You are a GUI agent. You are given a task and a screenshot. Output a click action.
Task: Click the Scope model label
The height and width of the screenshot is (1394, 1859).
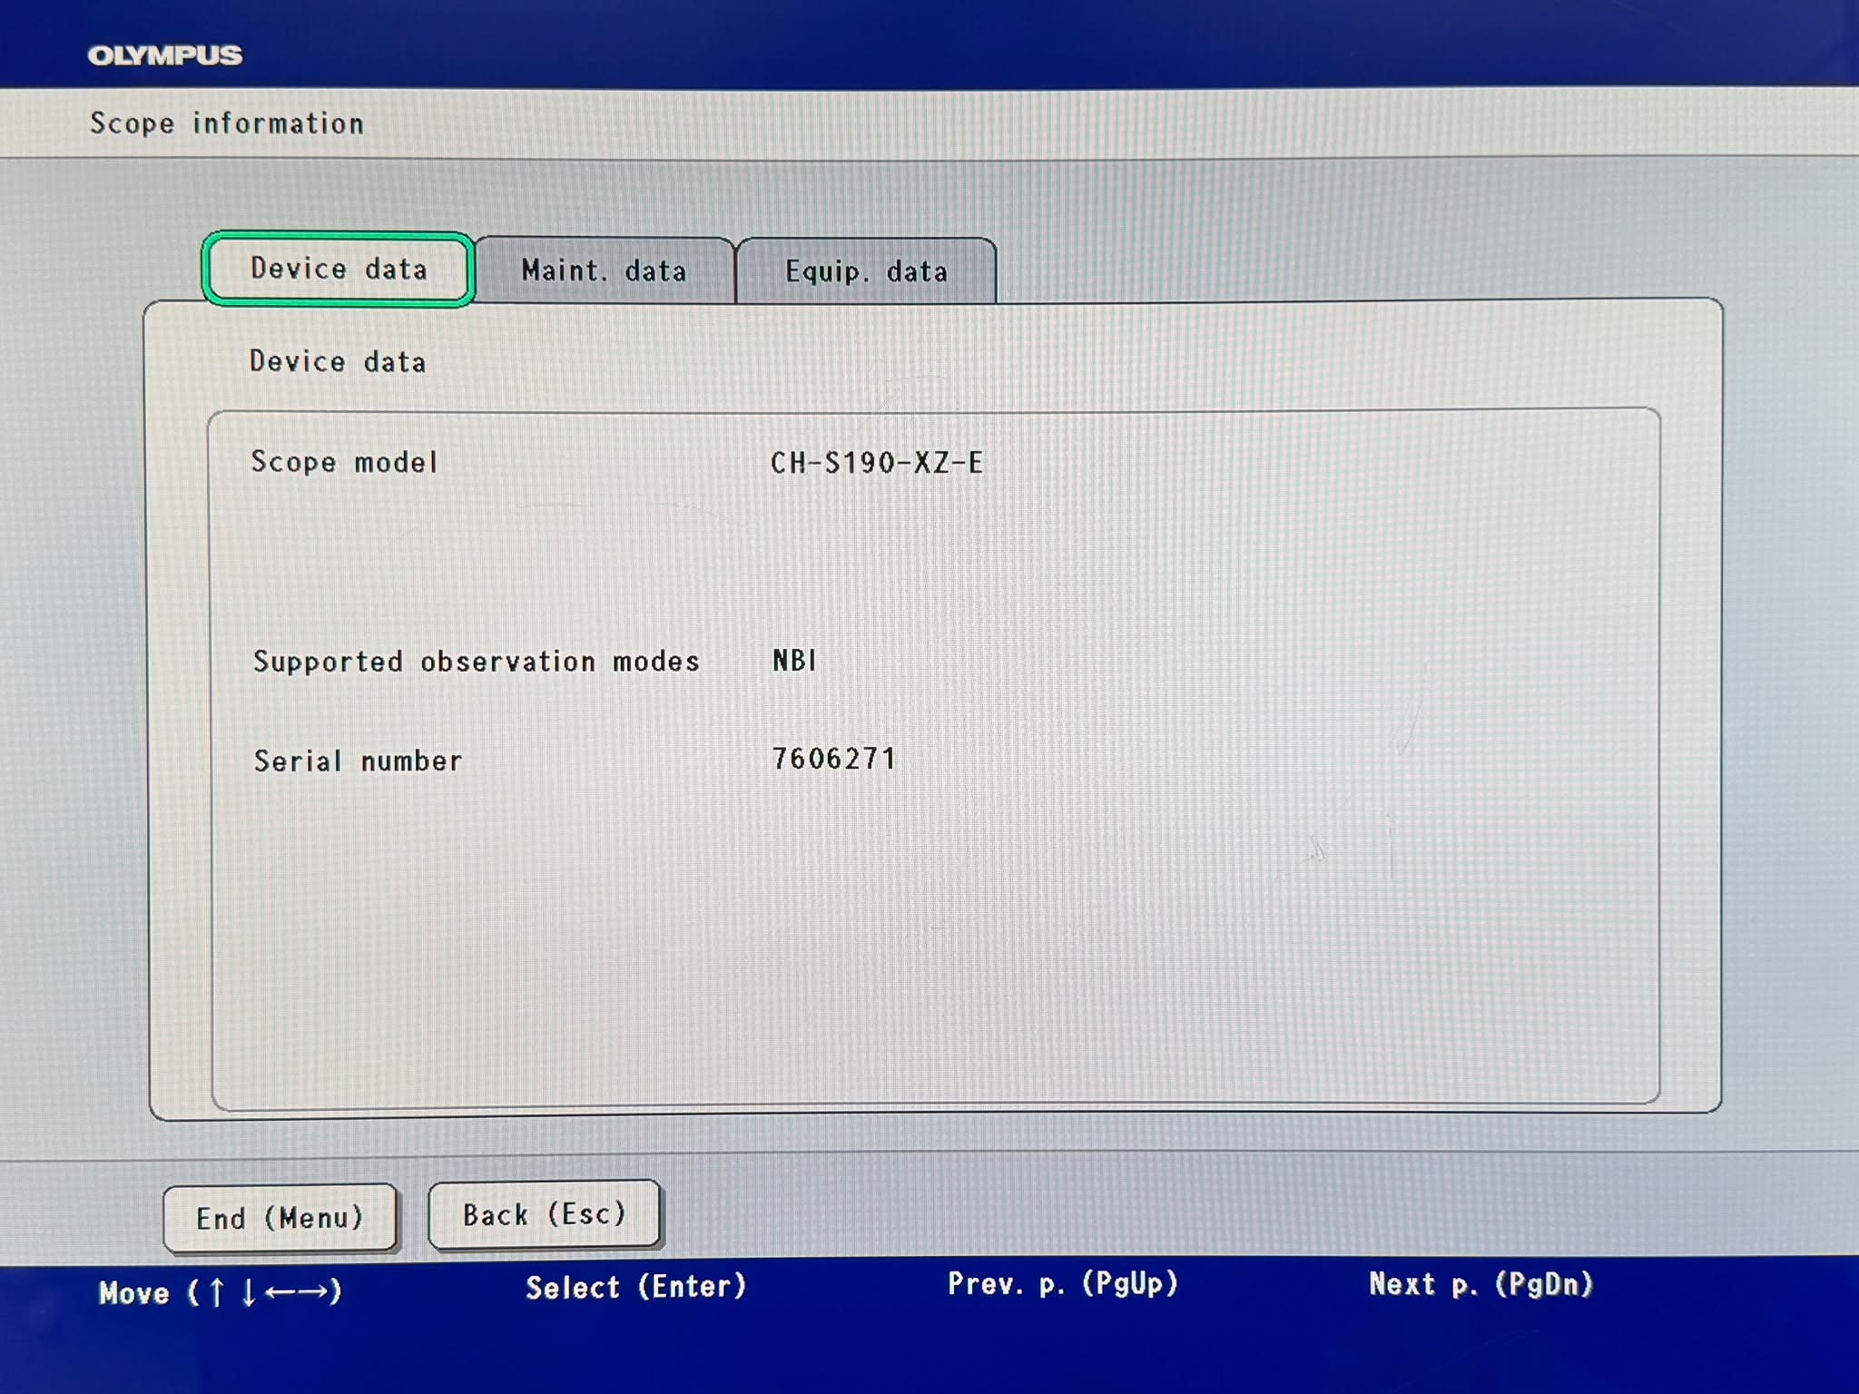click(x=344, y=462)
